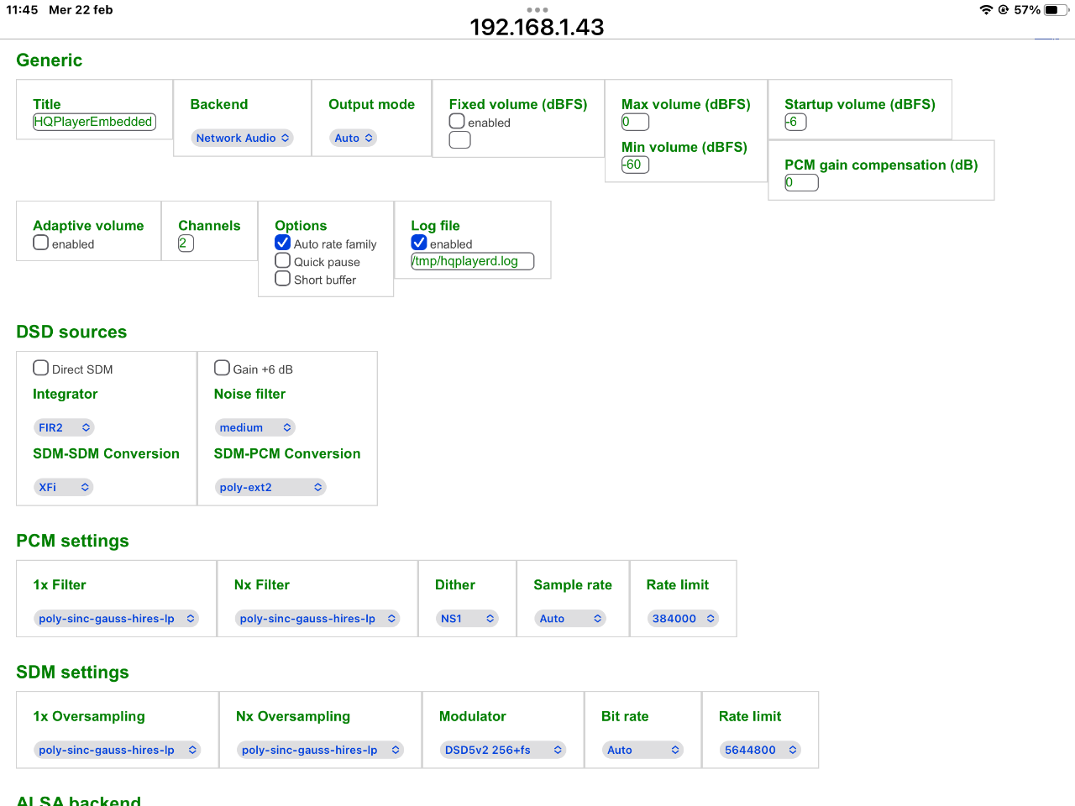Click the log file path field
Image resolution: width=1075 pixels, height=806 pixels.
[473, 261]
